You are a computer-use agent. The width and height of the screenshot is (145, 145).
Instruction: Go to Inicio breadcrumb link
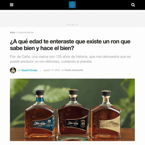[13, 32]
